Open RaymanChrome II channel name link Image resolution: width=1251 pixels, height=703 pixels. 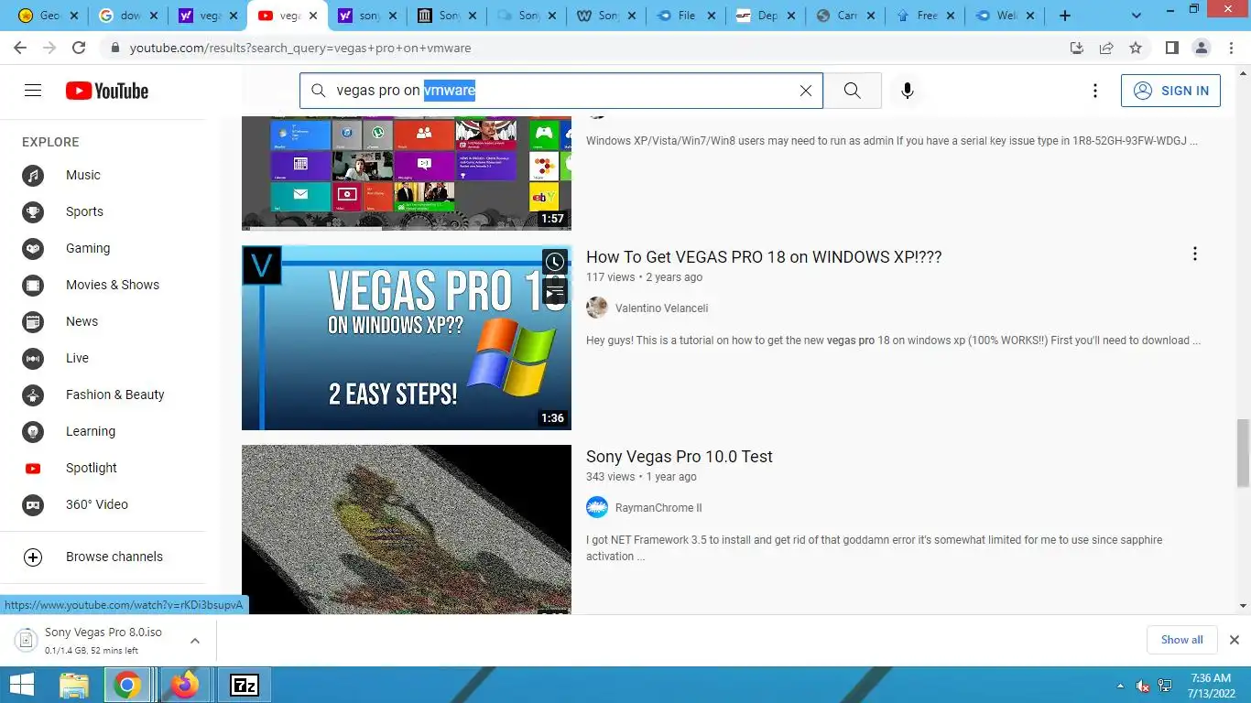[x=658, y=508]
